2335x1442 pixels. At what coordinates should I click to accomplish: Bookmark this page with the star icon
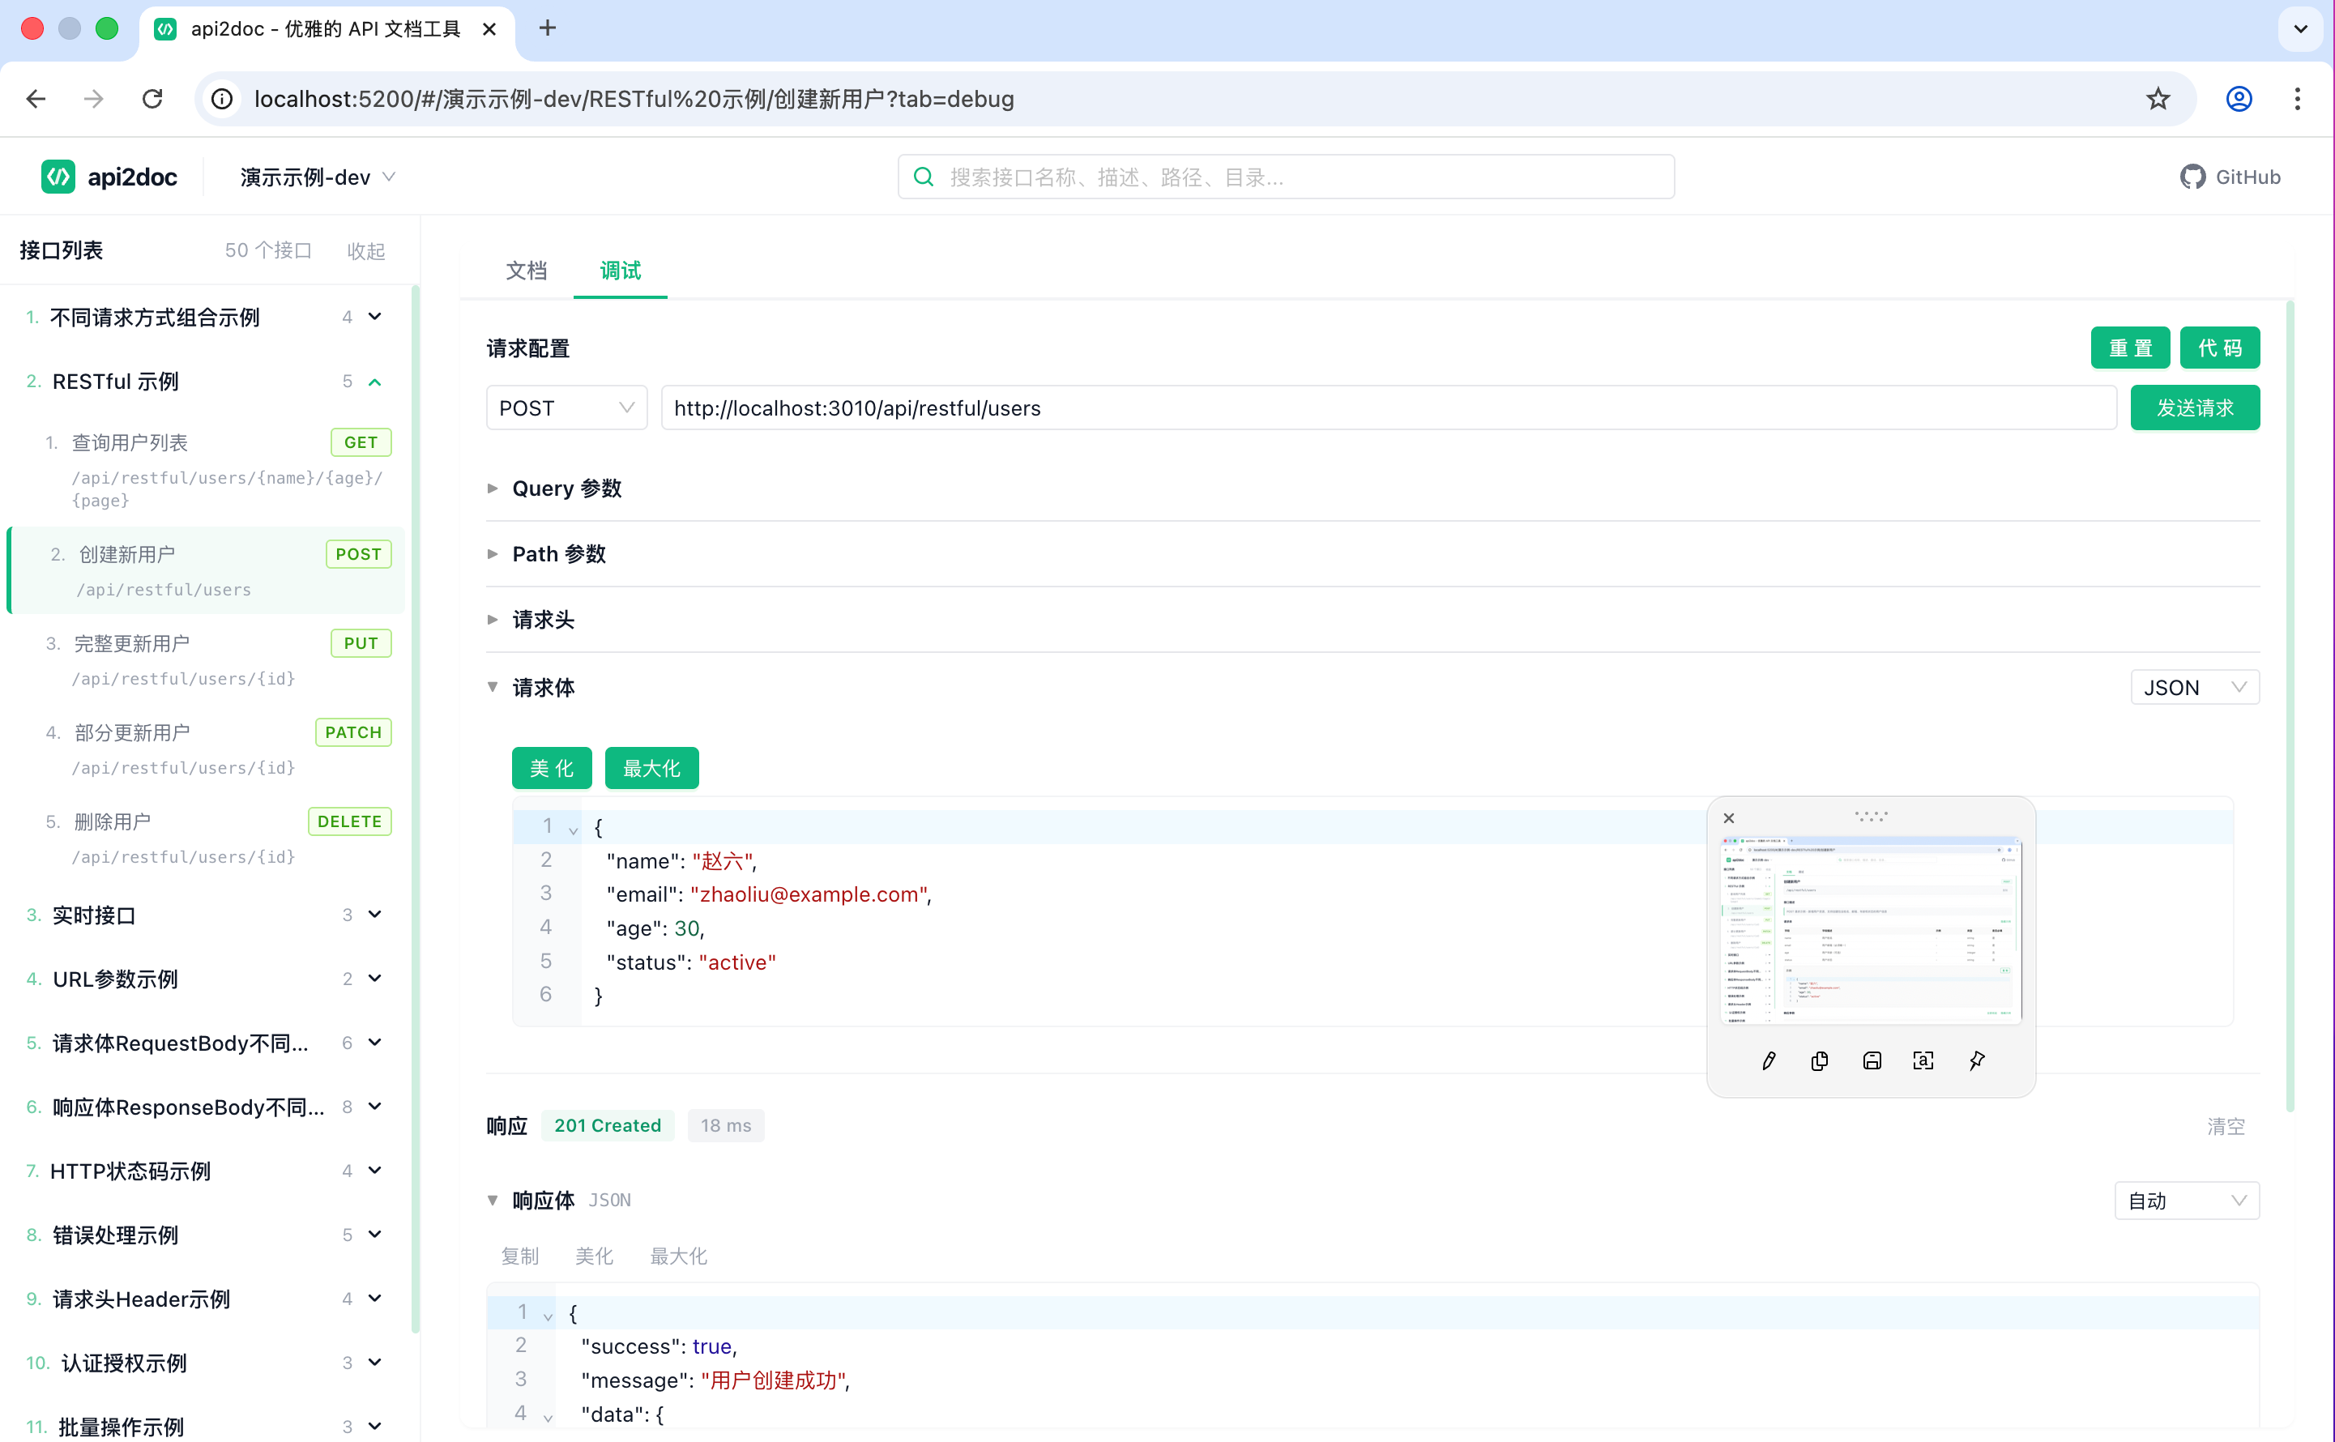click(x=2158, y=98)
